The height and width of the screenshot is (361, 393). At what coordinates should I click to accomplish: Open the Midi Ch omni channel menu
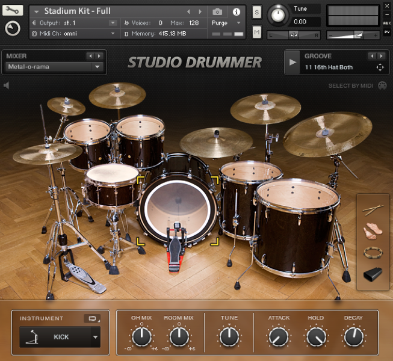(72, 34)
